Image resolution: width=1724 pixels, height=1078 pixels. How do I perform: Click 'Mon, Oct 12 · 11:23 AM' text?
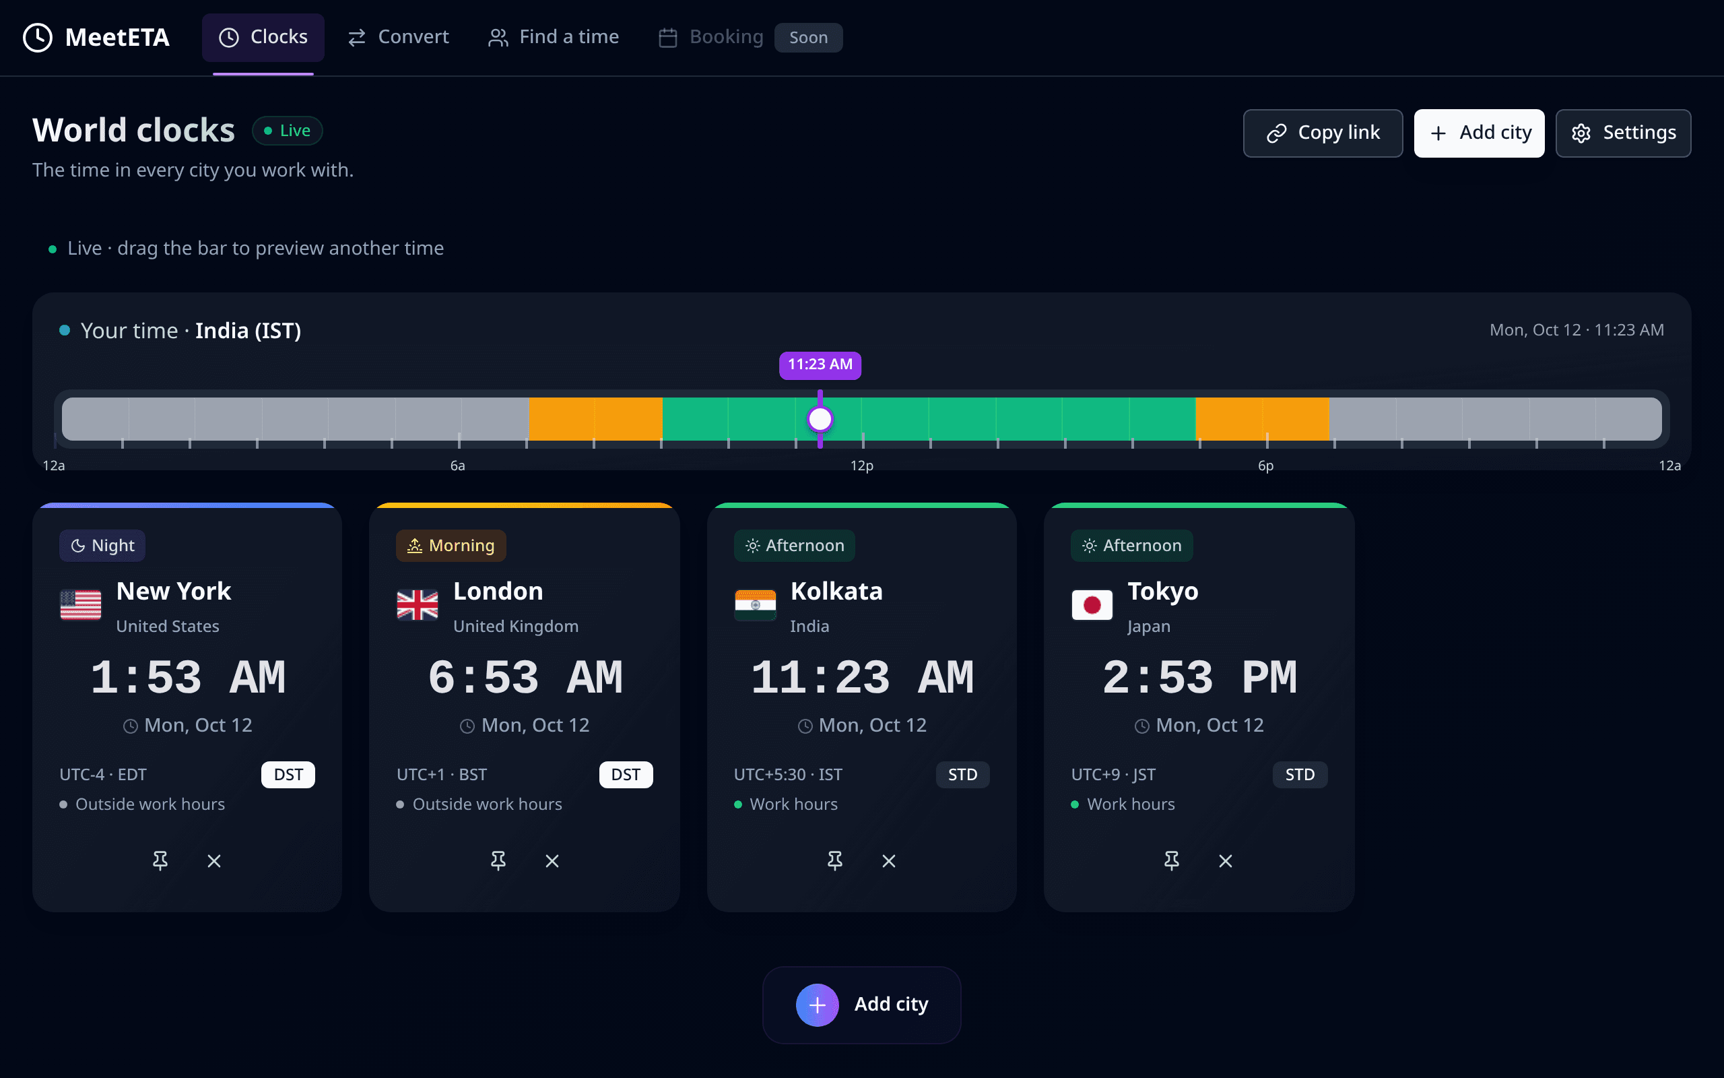(1577, 330)
